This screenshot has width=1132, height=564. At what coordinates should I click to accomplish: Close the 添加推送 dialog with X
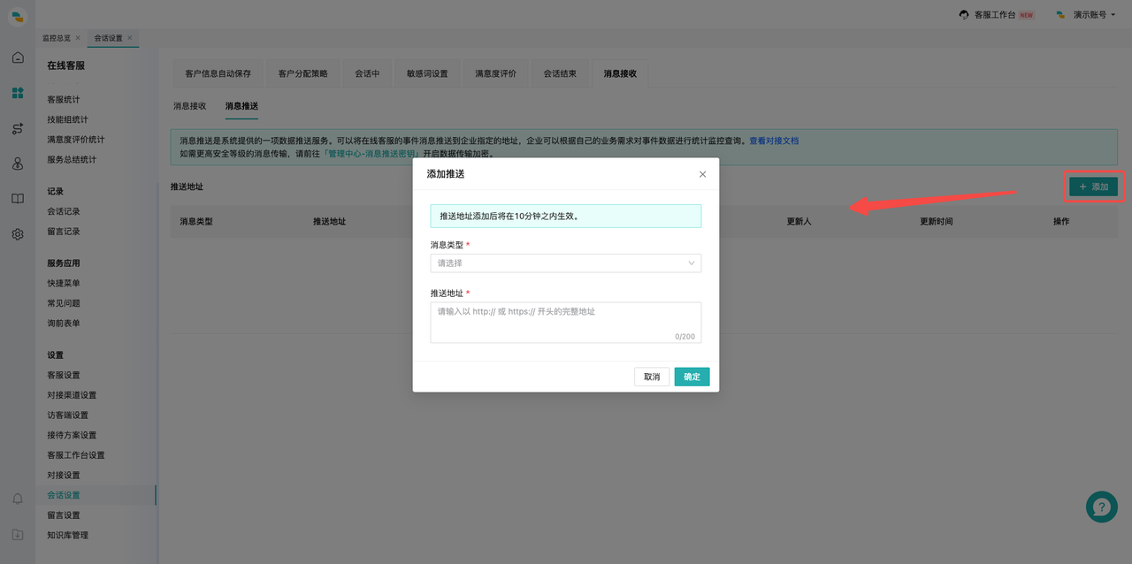pos(702,174)
